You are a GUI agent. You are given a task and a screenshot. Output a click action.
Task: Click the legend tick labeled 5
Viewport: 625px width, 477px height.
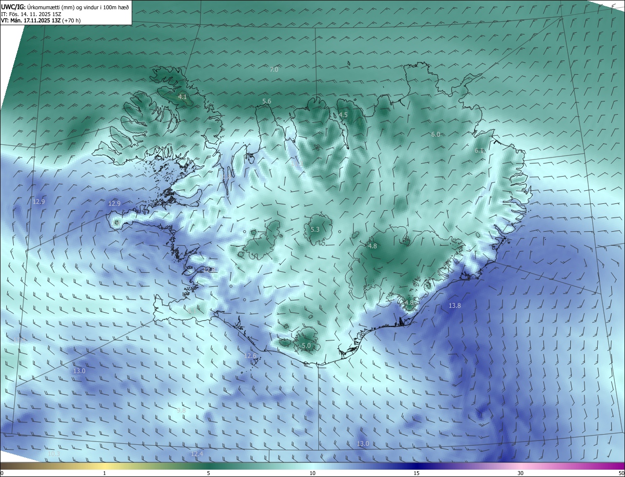pyautogui.click(x=208, y=474)
